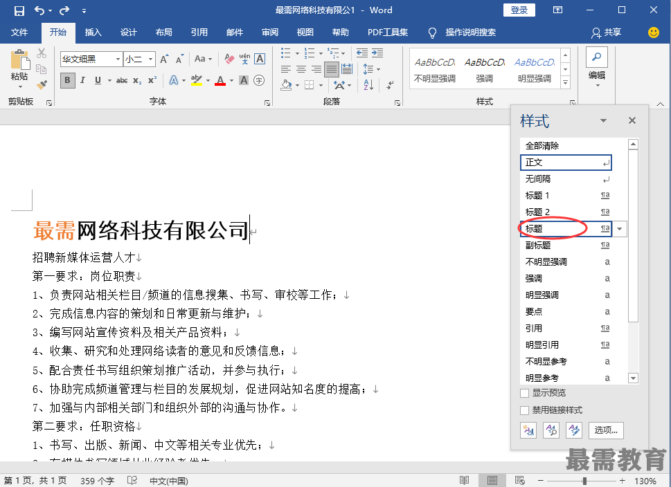Insert enclosed character (字 in circle)
671x487 pixels.
259,80
